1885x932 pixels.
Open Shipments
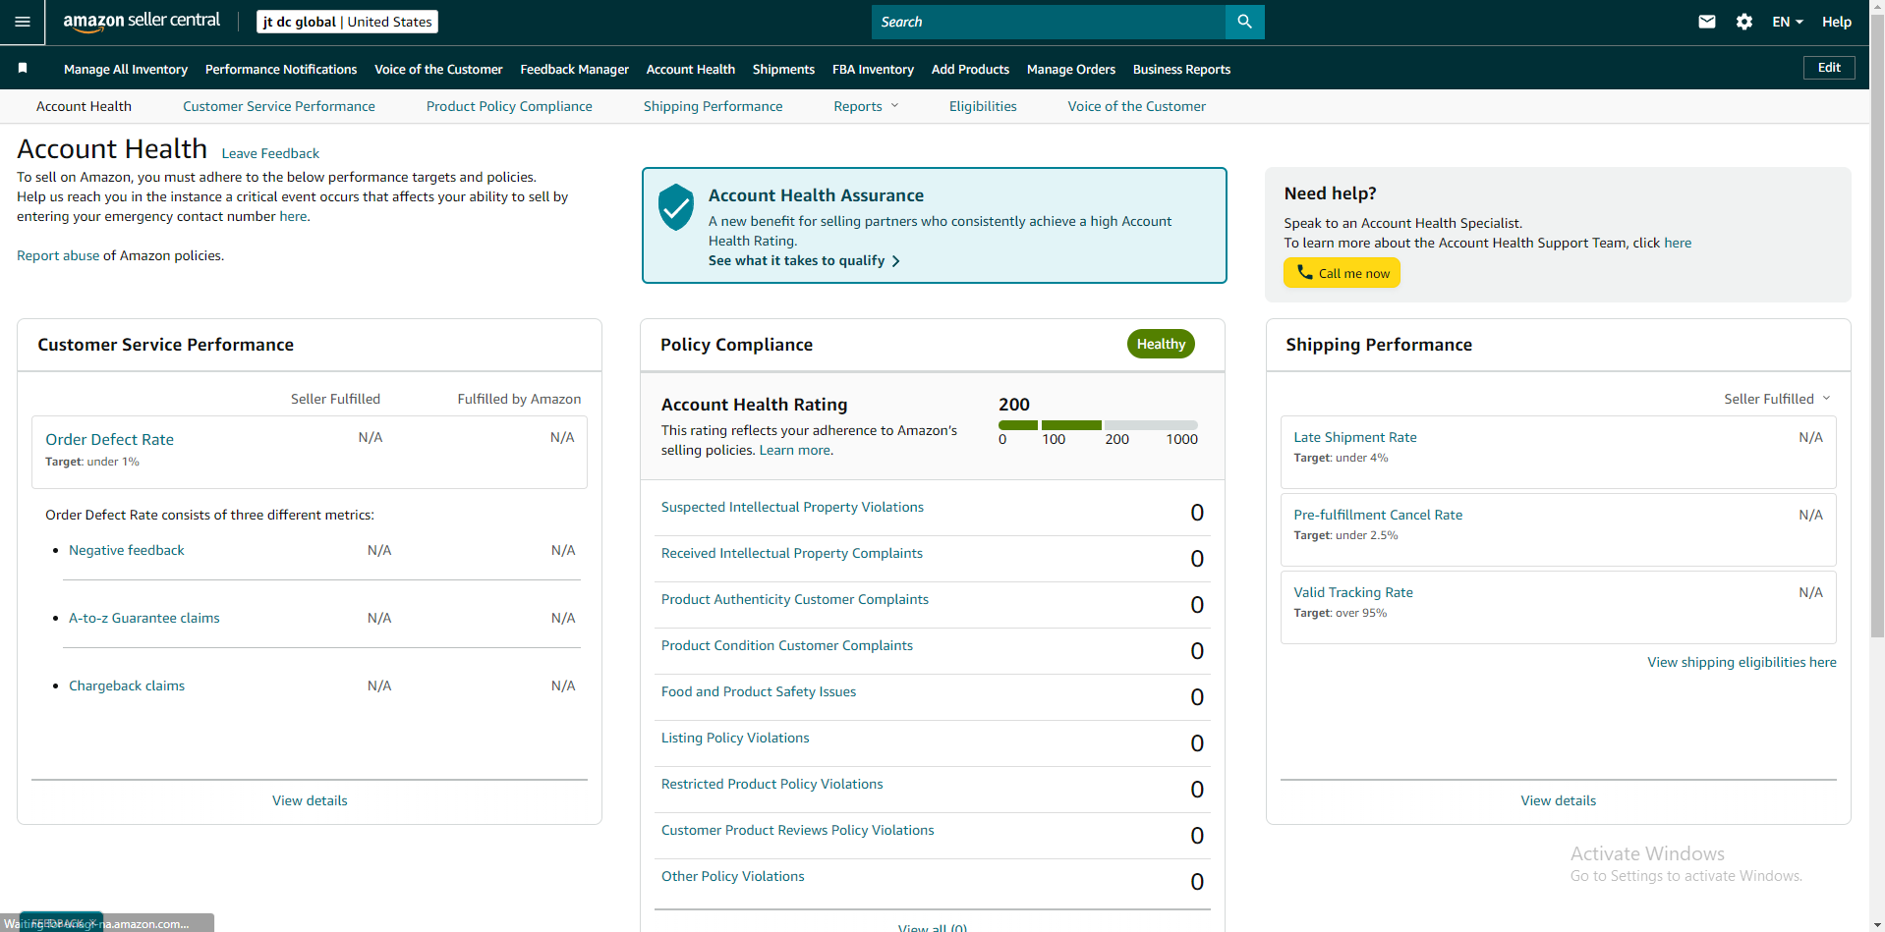[783, 69]
